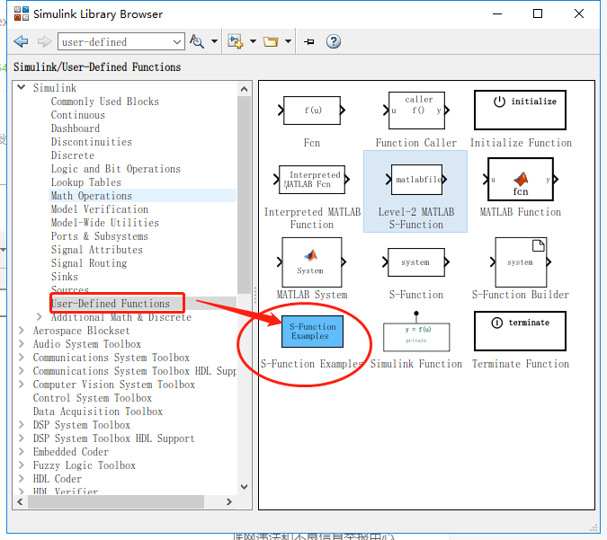
Task: Select Math Operations in tree
Action: click(92, 196)
